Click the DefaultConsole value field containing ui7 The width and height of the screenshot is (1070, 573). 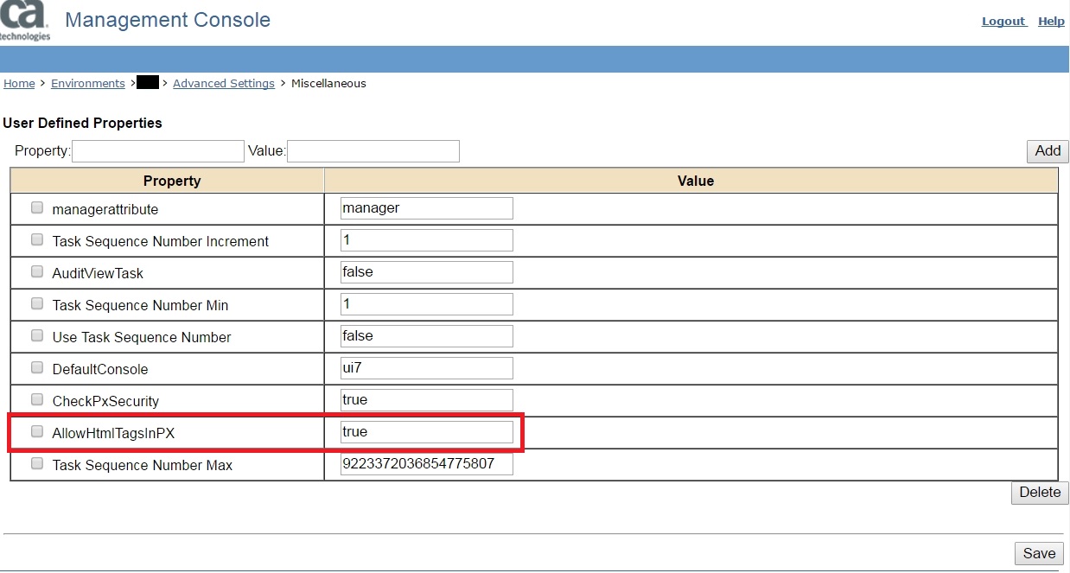click(427, 368)
